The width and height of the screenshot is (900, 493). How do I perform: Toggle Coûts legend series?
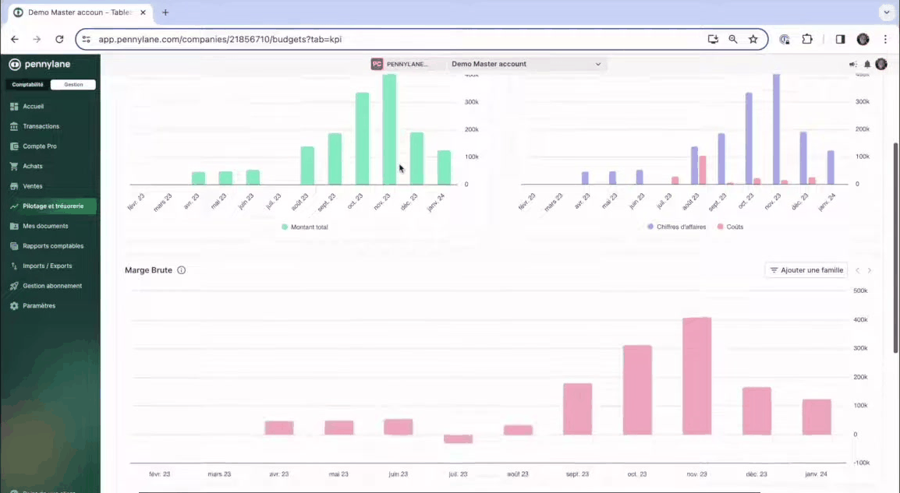(x=730, y=227)
